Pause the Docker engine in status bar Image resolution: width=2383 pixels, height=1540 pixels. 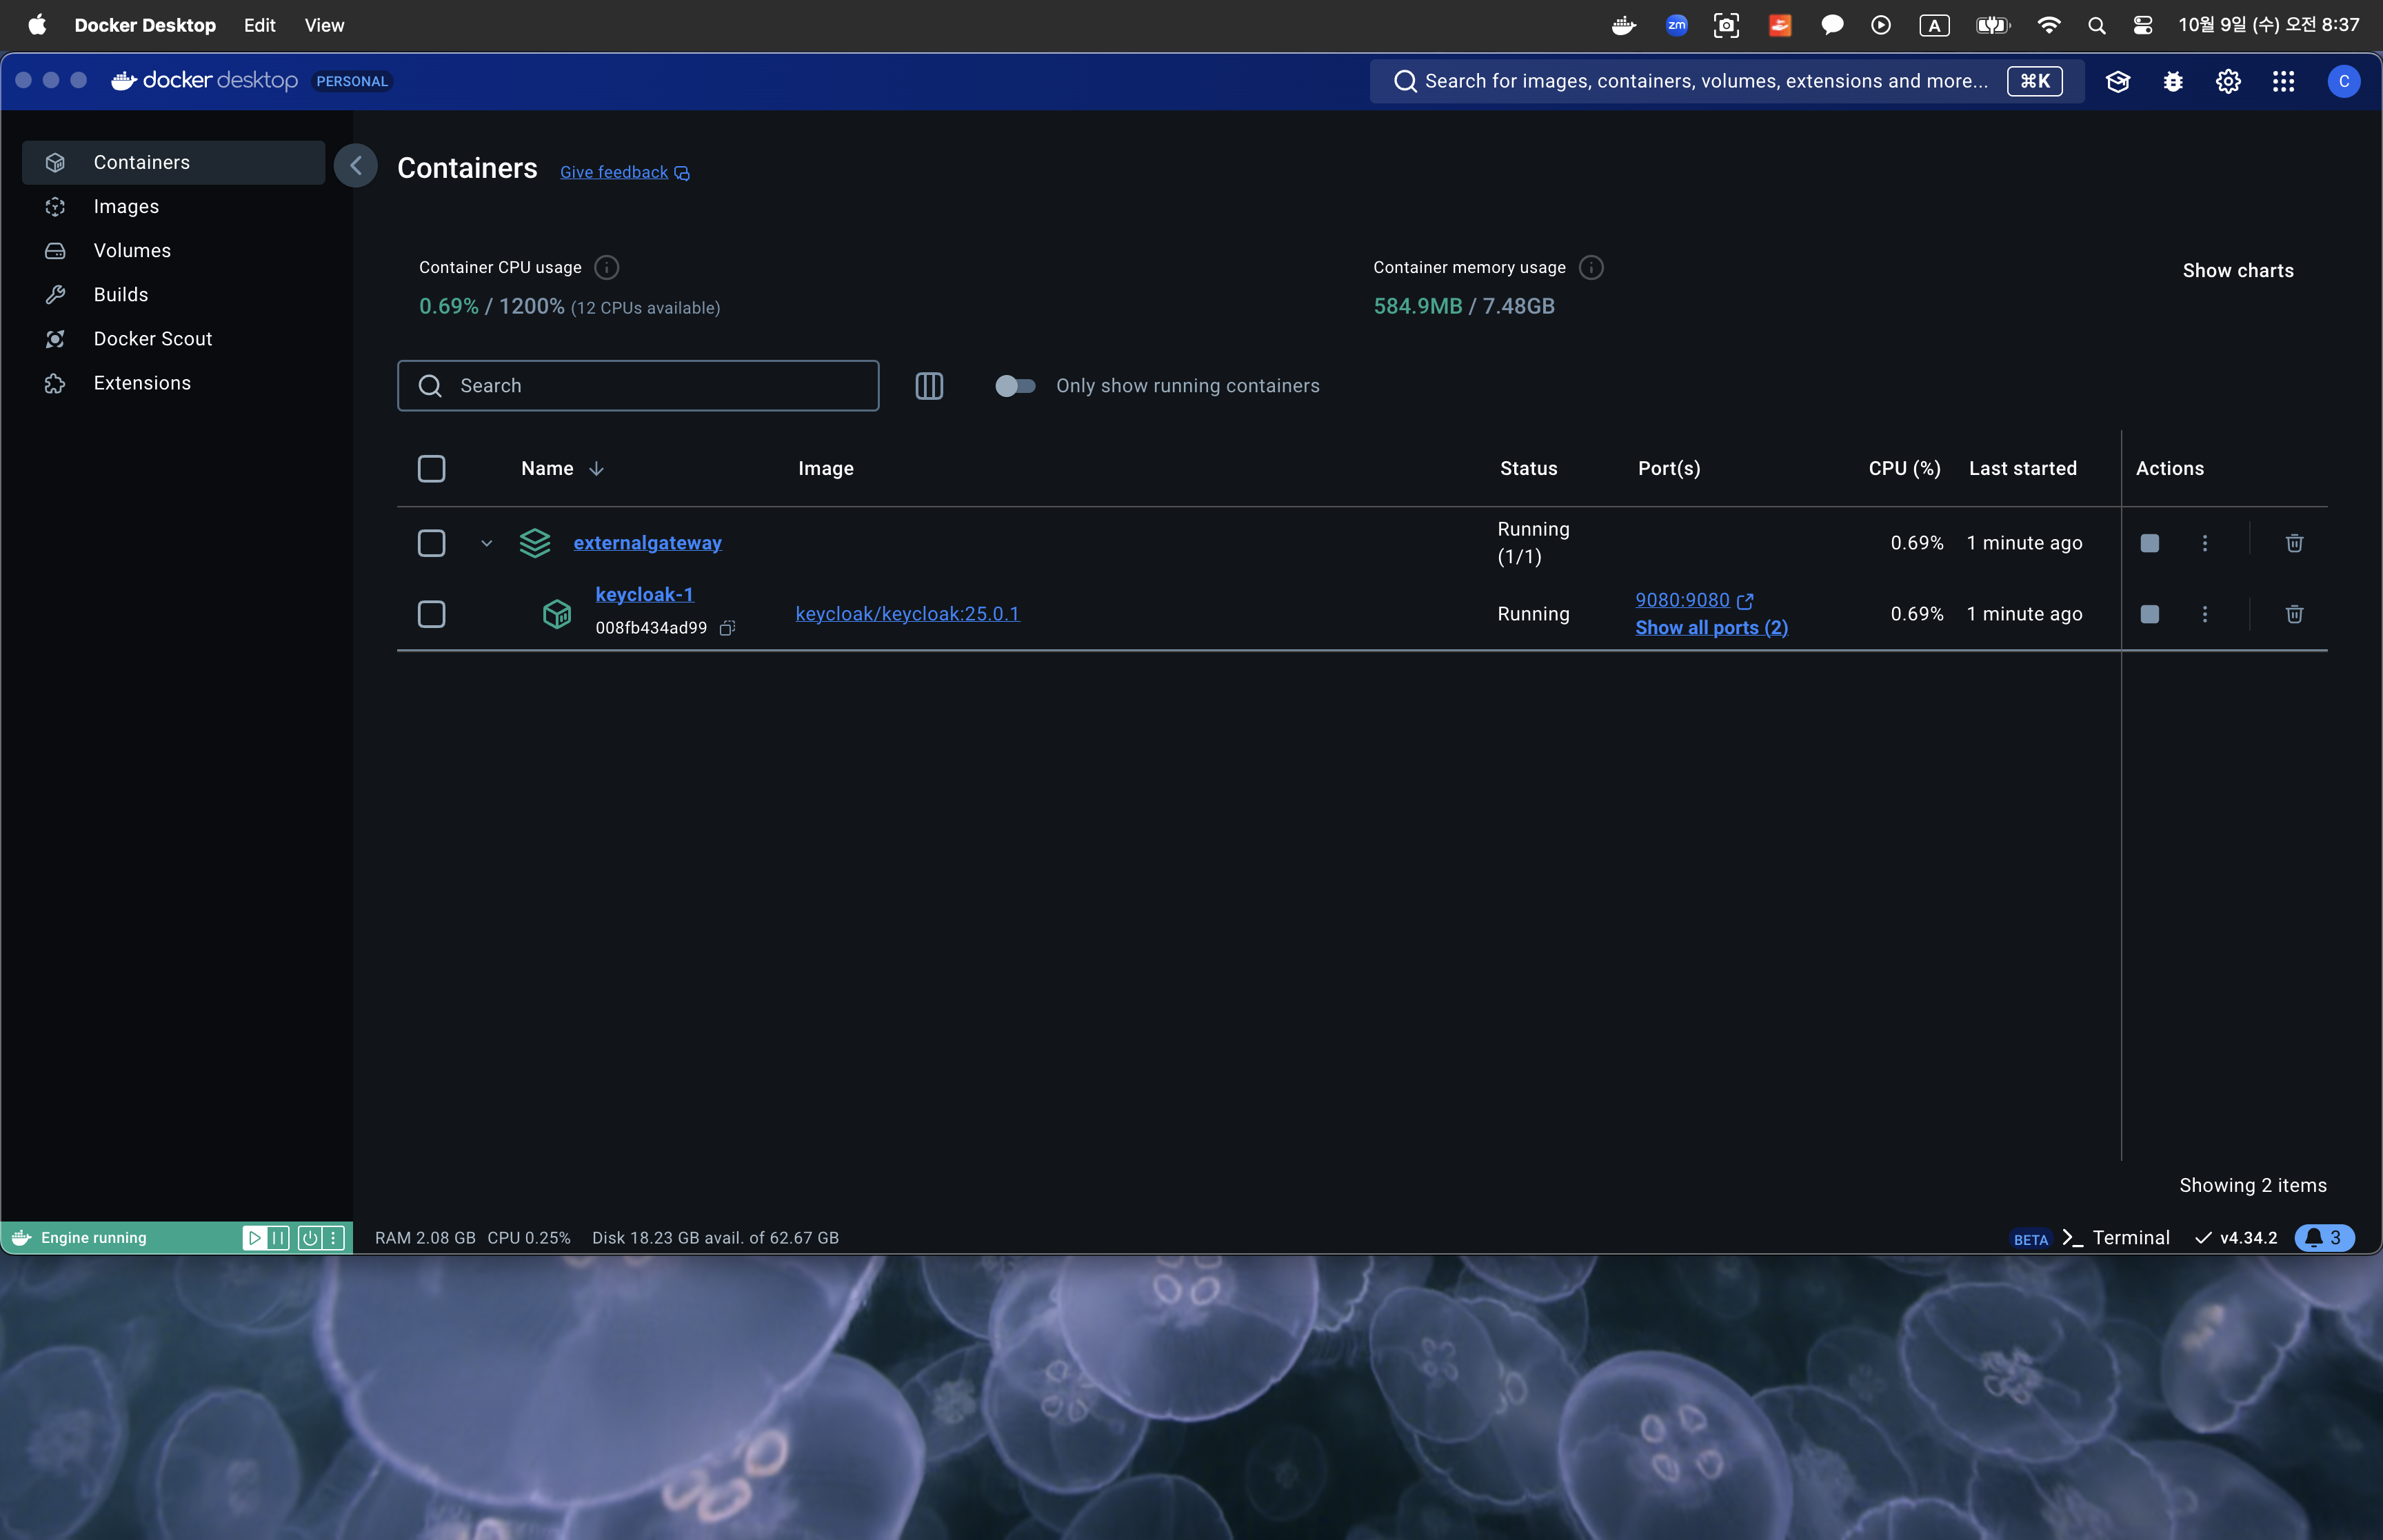[279, 1238]
